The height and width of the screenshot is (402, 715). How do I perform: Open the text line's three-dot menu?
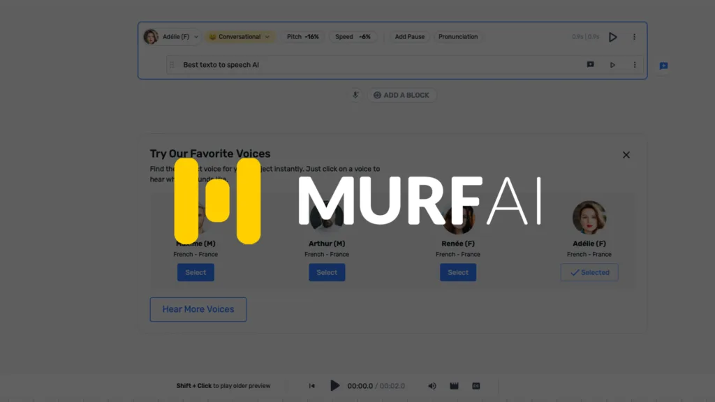tap(635, 65)
